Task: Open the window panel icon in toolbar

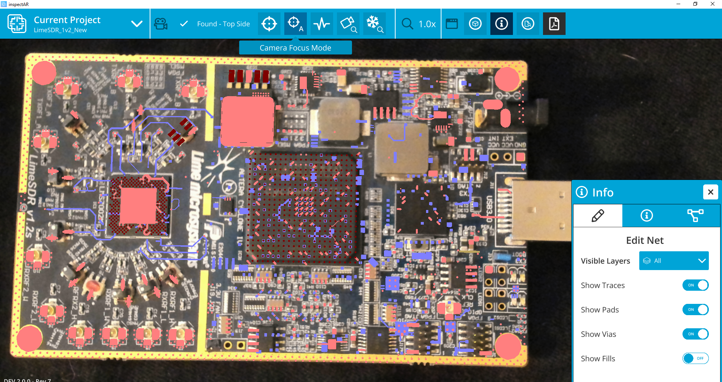Action: point(452,24)
